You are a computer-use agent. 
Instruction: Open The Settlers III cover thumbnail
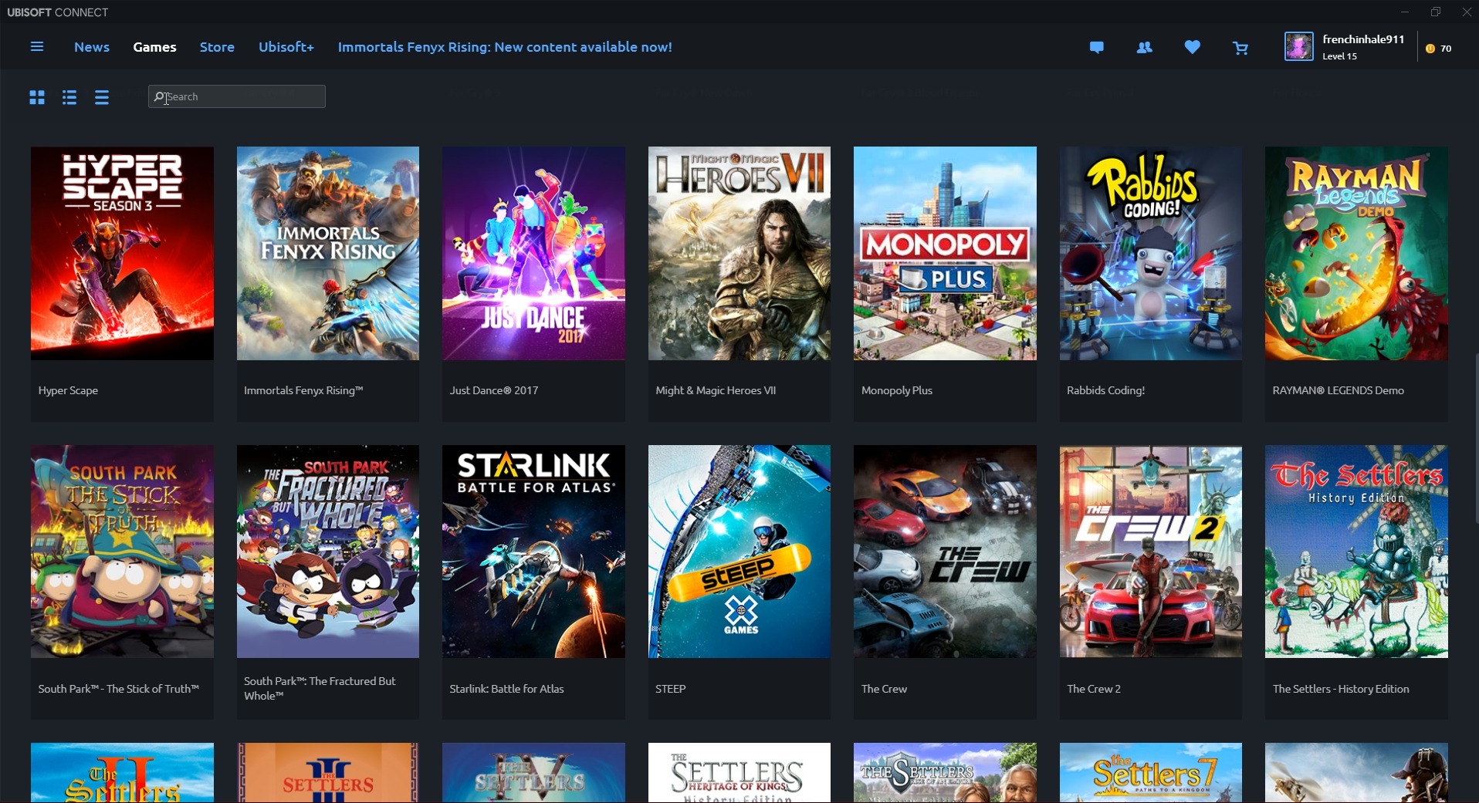click(328, 773)
